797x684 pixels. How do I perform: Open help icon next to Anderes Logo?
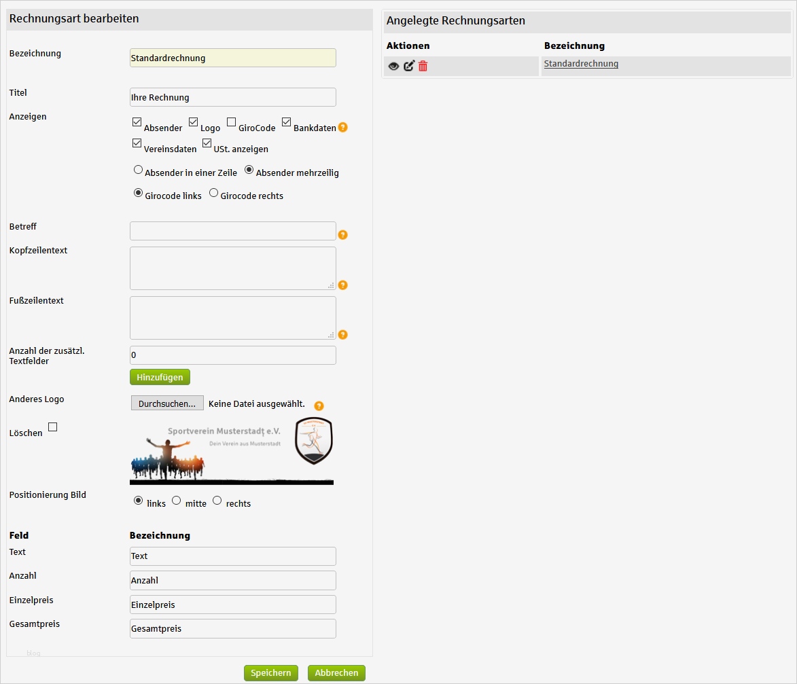tap(319, 406)
